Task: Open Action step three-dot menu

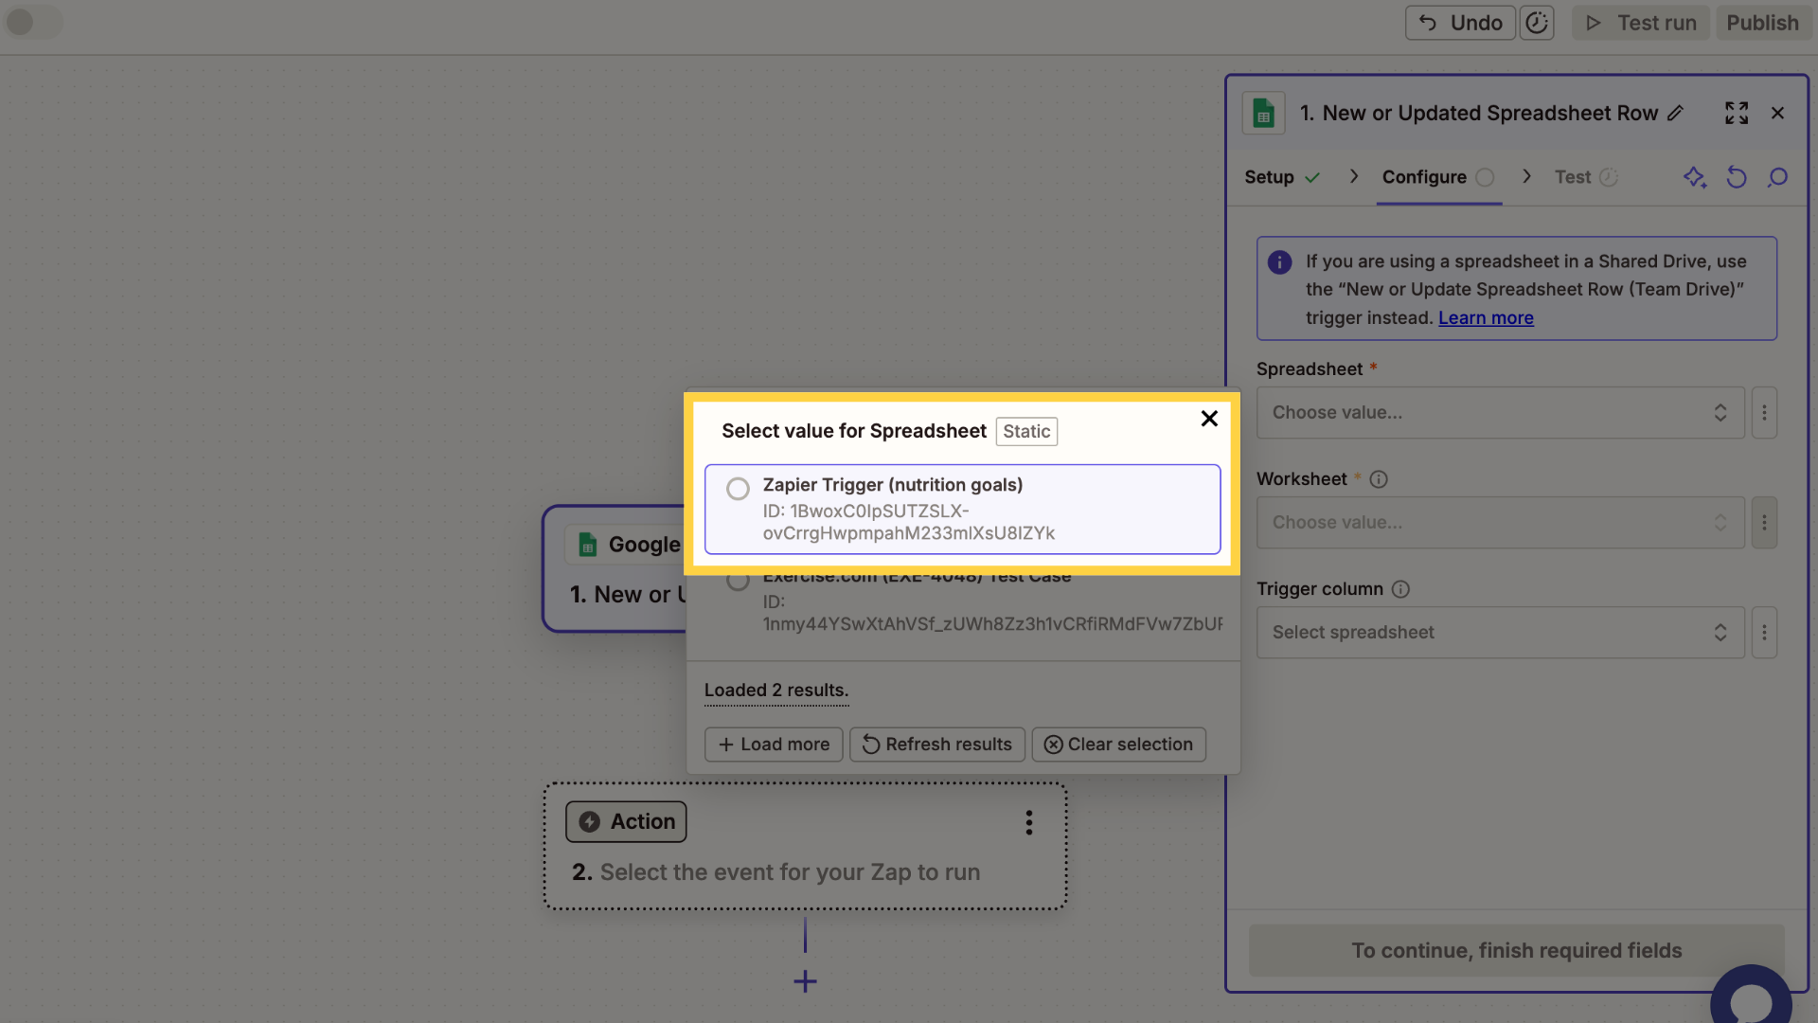Action: [1028, 822]
